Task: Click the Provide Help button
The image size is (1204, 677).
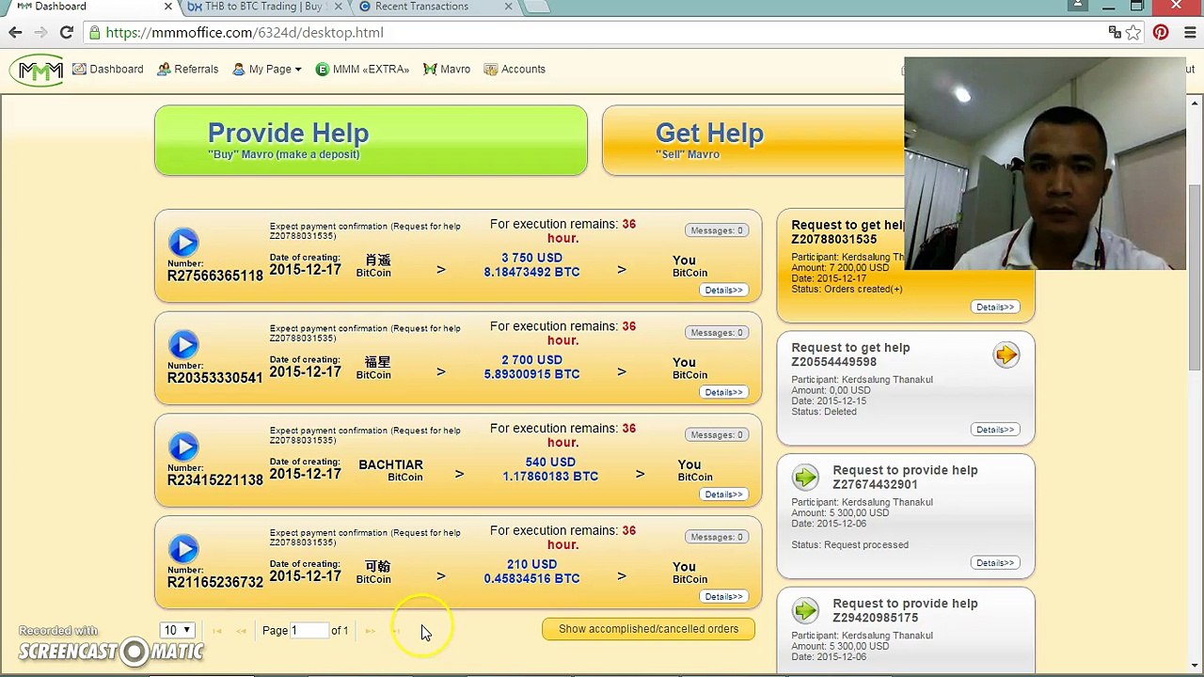Action: 371,140
